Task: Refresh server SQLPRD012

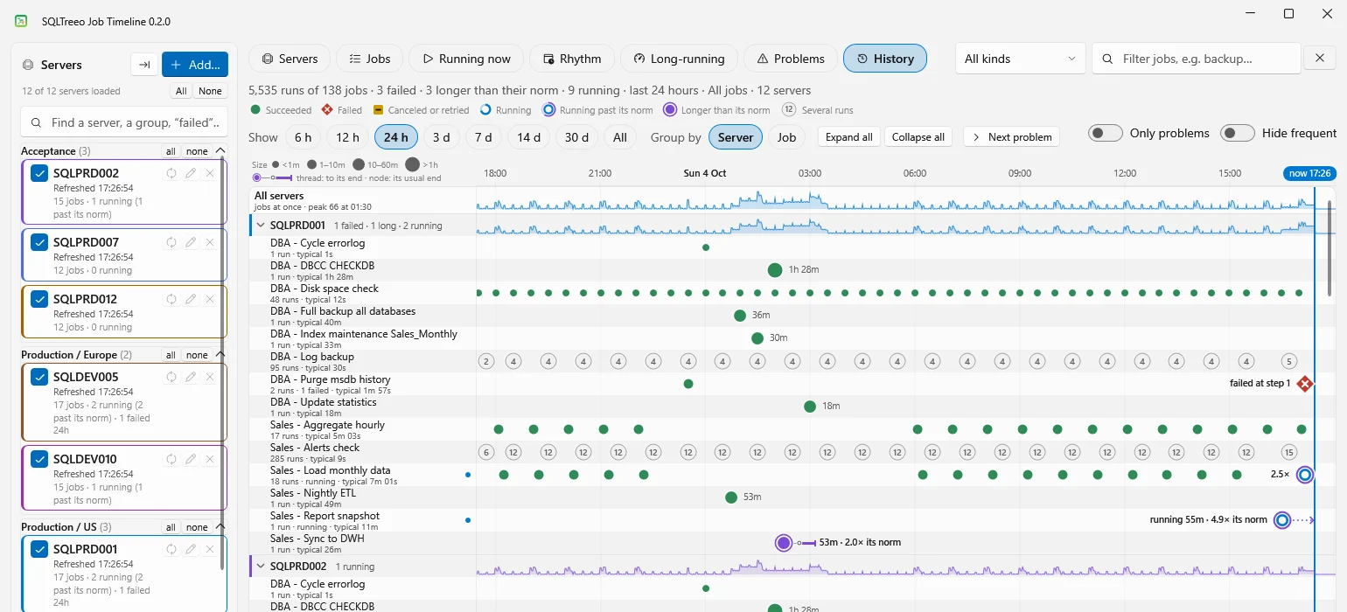Action: point(171,299)
